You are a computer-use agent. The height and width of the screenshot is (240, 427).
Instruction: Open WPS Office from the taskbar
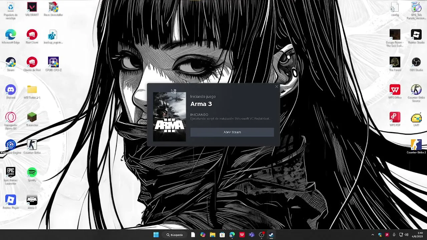242,235
